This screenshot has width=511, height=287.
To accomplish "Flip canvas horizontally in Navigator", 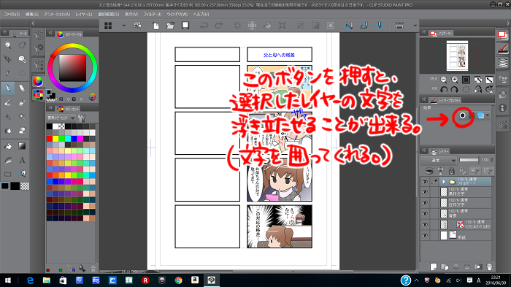I will coord(478,89).
